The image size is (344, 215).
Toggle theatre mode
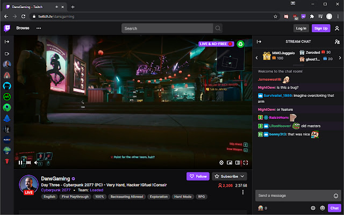coord(238,162)
